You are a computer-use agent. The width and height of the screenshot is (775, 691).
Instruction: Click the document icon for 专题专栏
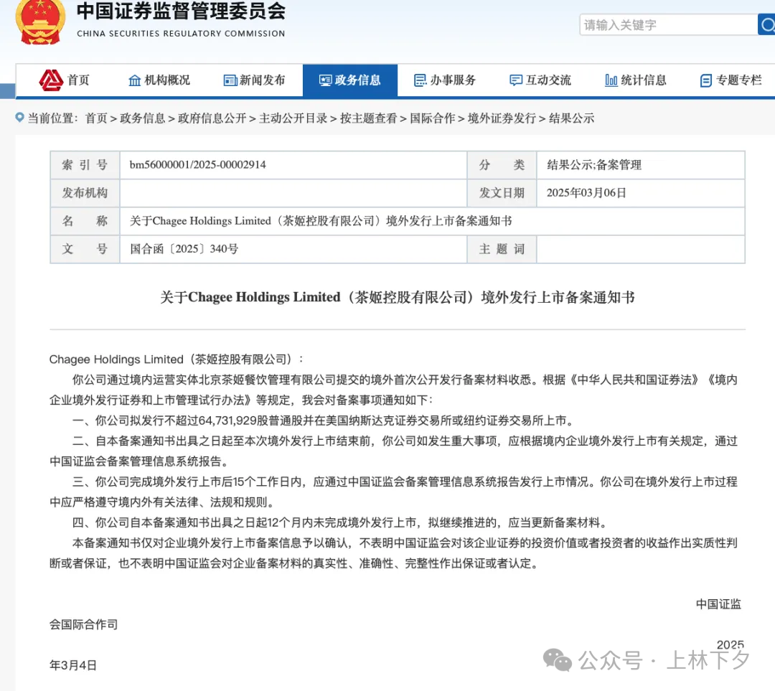click(x=706, y=80)
